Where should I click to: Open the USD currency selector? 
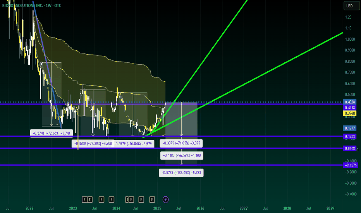tap(351, 6)
